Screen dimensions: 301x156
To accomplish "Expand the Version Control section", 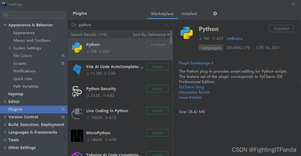I will click(x=5, y=117).
